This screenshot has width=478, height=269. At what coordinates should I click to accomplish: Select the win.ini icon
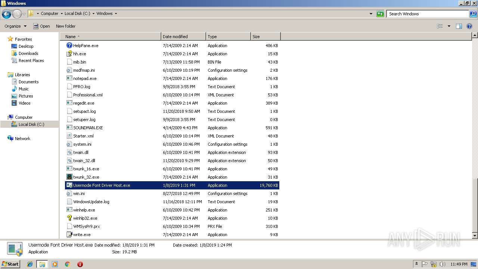point(69,194)
